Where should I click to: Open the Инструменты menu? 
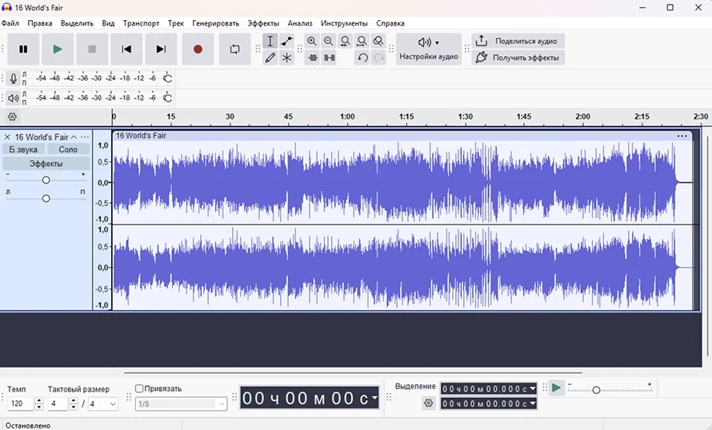[344, 23]
